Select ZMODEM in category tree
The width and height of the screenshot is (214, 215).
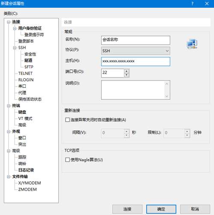pos(27,189)
